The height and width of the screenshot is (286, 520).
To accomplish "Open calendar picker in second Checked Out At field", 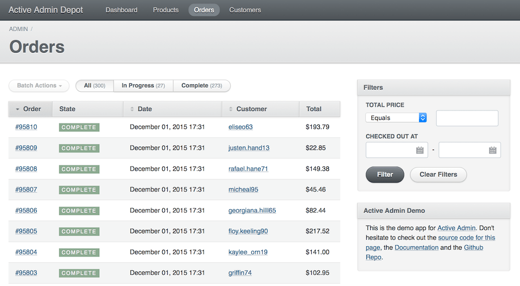I will (492, 150).
